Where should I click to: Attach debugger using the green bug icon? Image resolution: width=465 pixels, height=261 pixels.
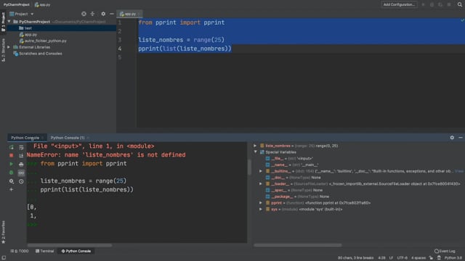pyautogui.click(x=12, y=173)
